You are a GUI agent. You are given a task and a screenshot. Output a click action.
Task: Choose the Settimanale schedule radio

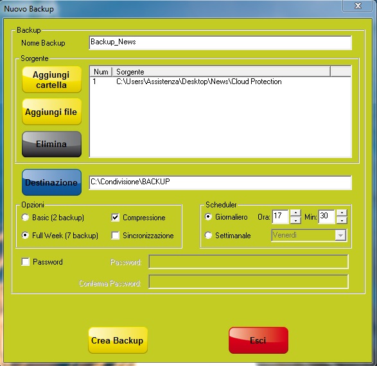pyautogui.click(x=208, y=235)
